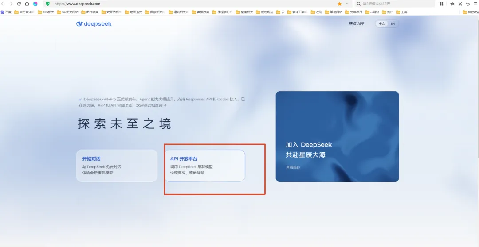The image size is (479, 247).
Task: Click the 加入 DeepSeek careers banner
Action: click(x=337, y=137)
